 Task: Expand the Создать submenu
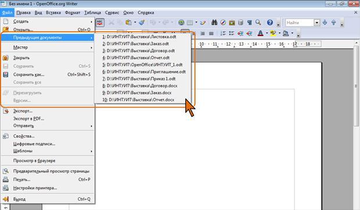pyautogui.click(x=48, y=21)
